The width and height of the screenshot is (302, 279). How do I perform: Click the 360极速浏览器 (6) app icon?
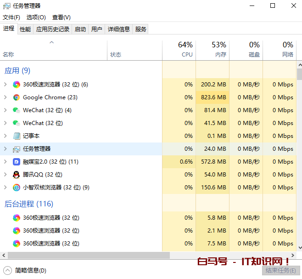(17, 85)
